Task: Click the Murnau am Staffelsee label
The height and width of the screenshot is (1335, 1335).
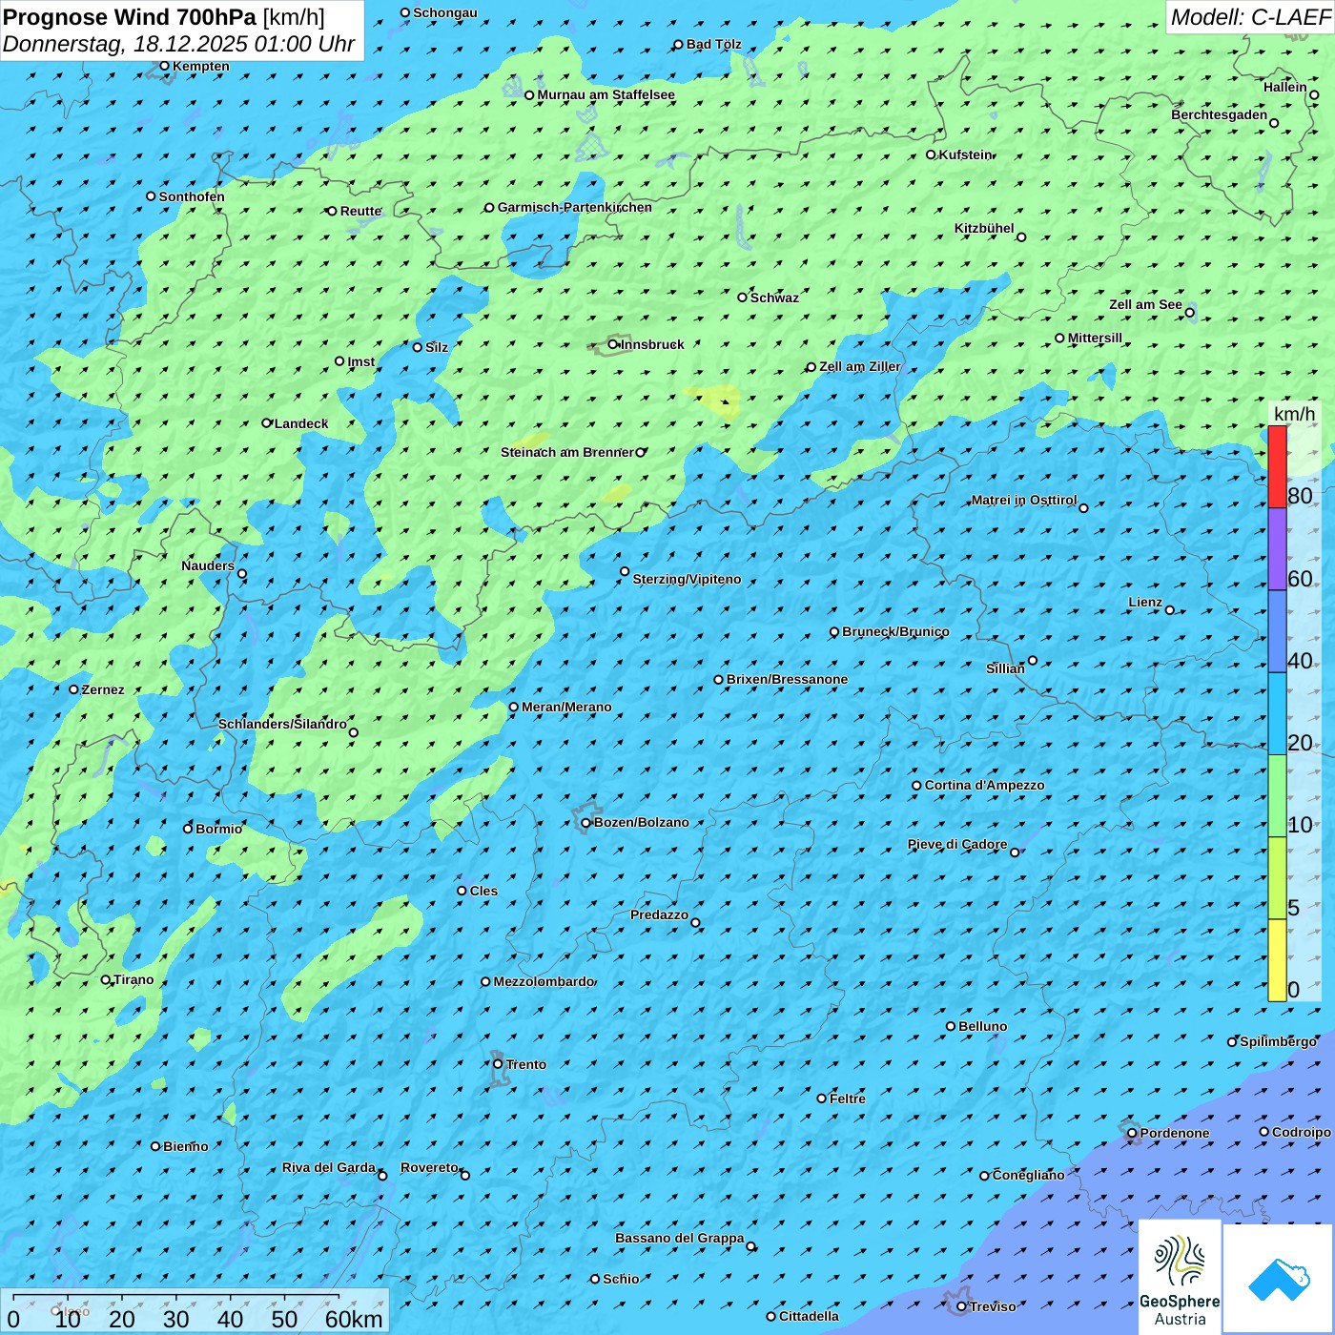Action: click(606, 94)
